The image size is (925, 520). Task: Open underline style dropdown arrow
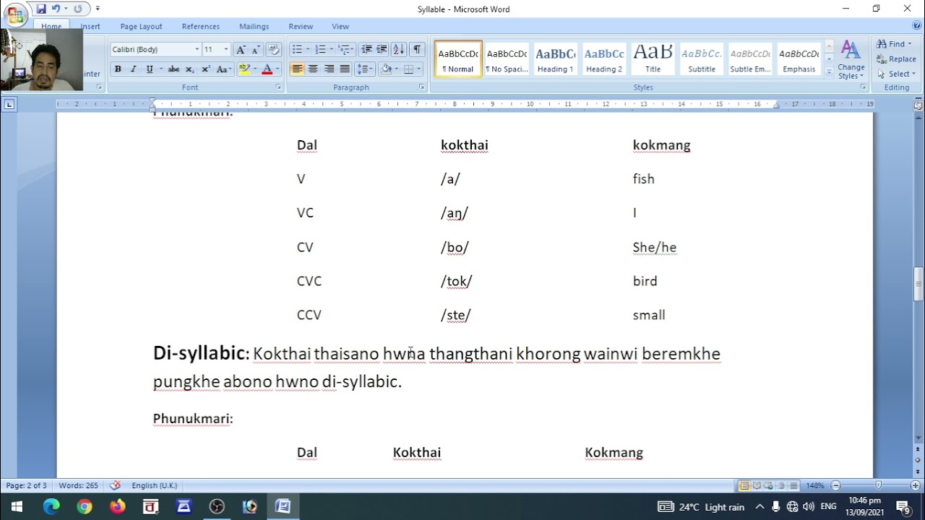160,69
